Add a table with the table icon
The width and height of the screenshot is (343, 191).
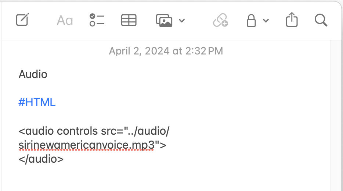[129, 20]
